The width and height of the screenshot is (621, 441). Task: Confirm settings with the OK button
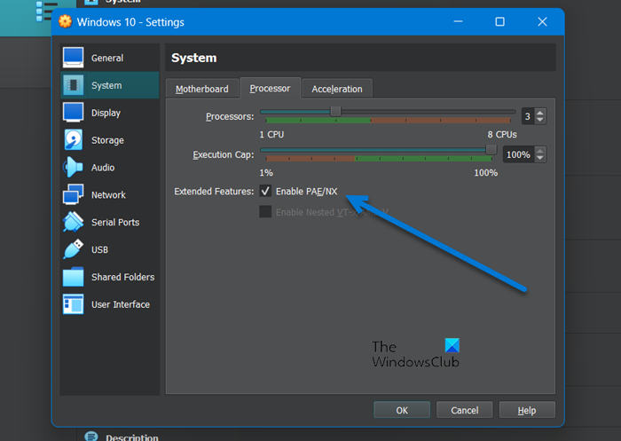(402, 410)
